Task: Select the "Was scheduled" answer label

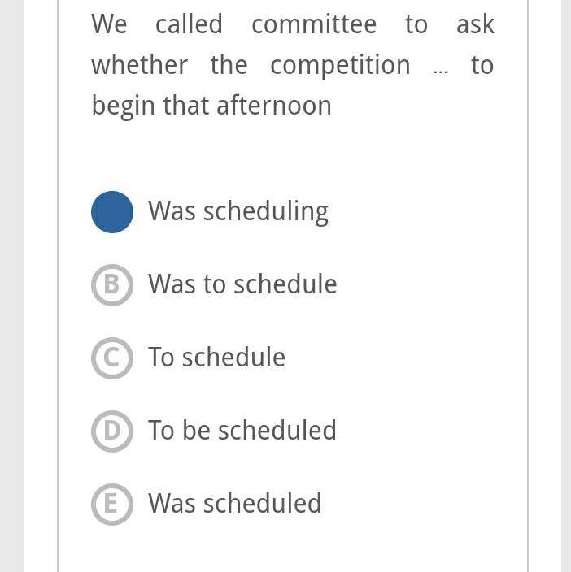Action: coord(235,504)
